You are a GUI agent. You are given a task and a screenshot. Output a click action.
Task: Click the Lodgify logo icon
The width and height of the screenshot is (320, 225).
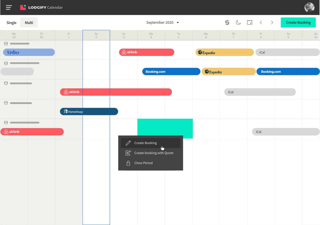pos(23,8)
